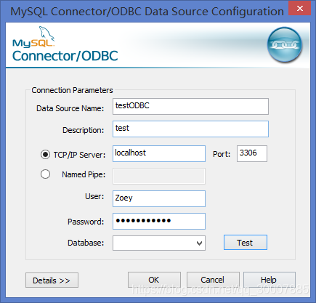This screenshot has height=303, width=316.
Task: Click the Connector/ODBC banner heading
Action: pyautogui.click(x=65, y=56)
